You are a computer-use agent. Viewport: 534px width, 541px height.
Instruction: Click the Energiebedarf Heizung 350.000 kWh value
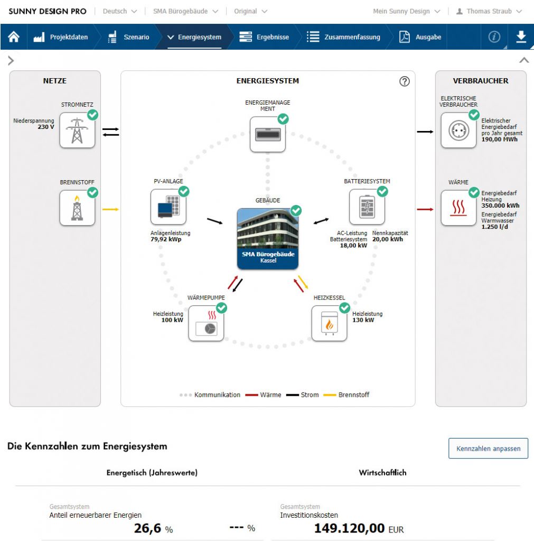pos(500,206)
